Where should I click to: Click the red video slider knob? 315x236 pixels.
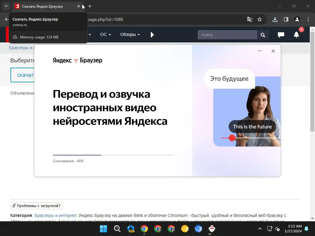[x=232, y=138]
